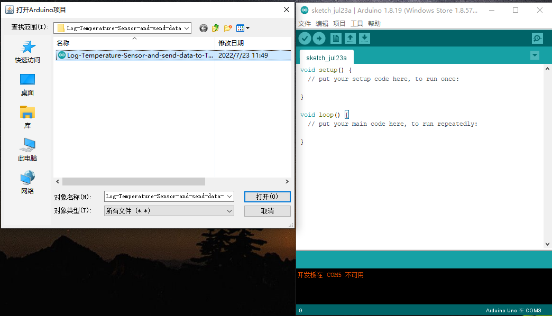The image size is (552, 316).
Task: Click the file's 2022/7/23 11:49 date cell
Action: tap(243, 55)
